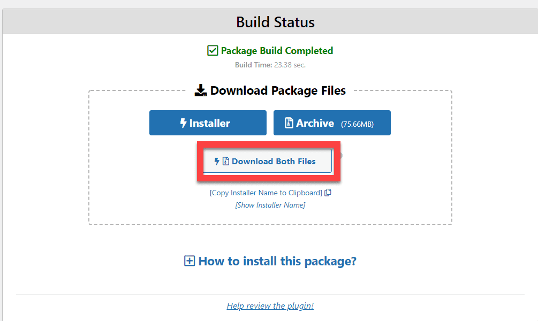The width and height of the screenshot is (538, 321).
Task: Click the green checkmark box icon
Action: 213,50
